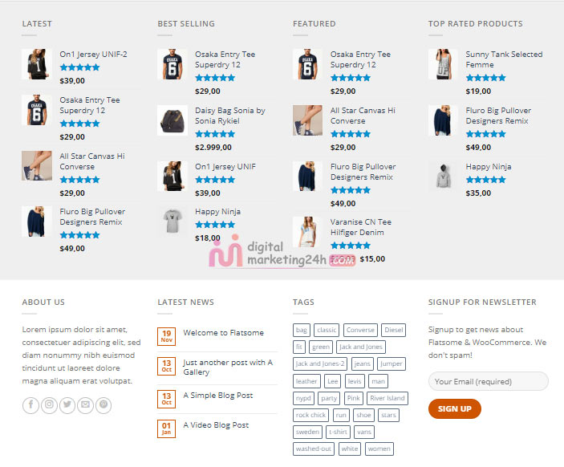Select the Jack and Jones-2 tag
The image size is (564, 467).
(x=320, y=363)
